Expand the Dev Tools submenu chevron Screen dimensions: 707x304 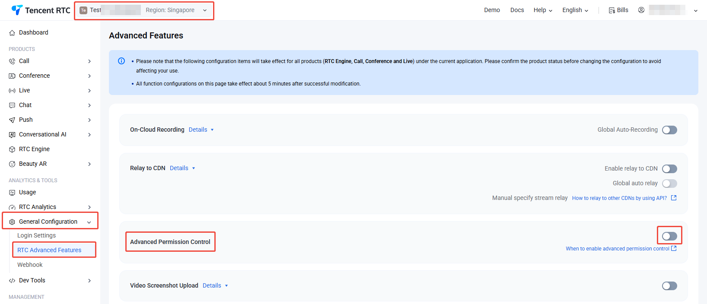pyautogui.click(x=89, y=281)
